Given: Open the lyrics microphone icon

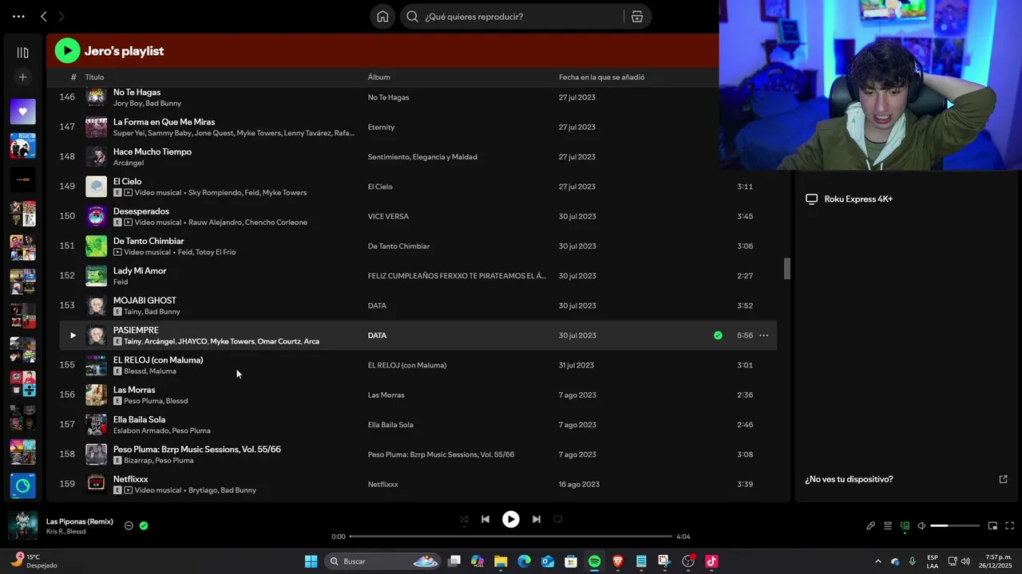Looking at the screenshot, I should 870,525.
